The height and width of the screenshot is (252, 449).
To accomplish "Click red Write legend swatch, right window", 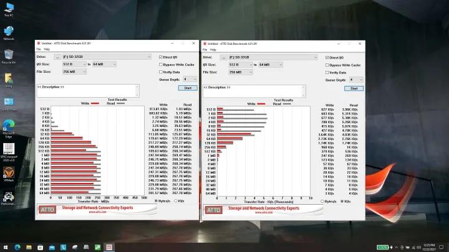I will pos(261,104).
